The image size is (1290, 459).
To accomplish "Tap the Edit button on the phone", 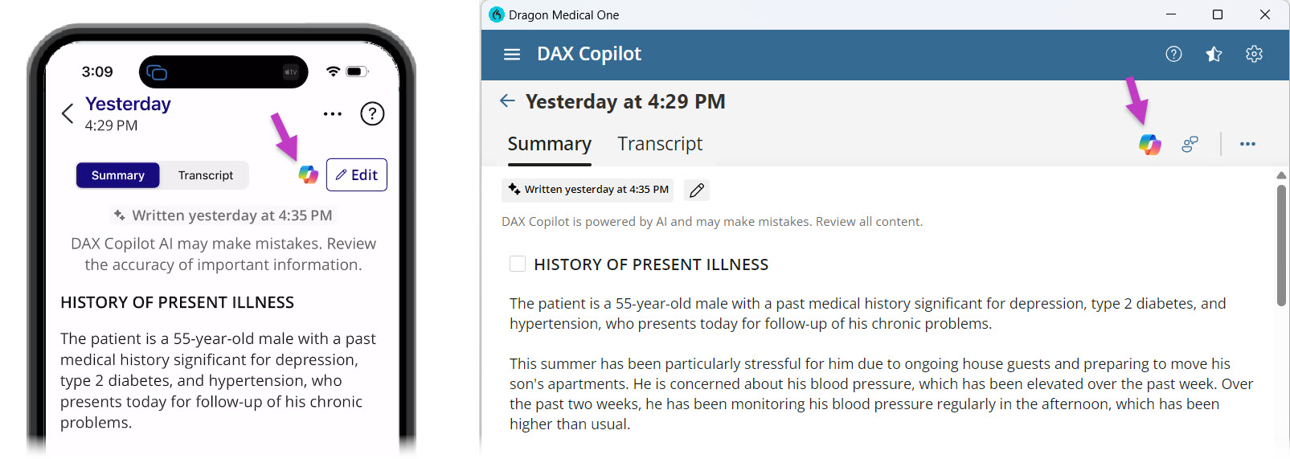I will point(357,175).
